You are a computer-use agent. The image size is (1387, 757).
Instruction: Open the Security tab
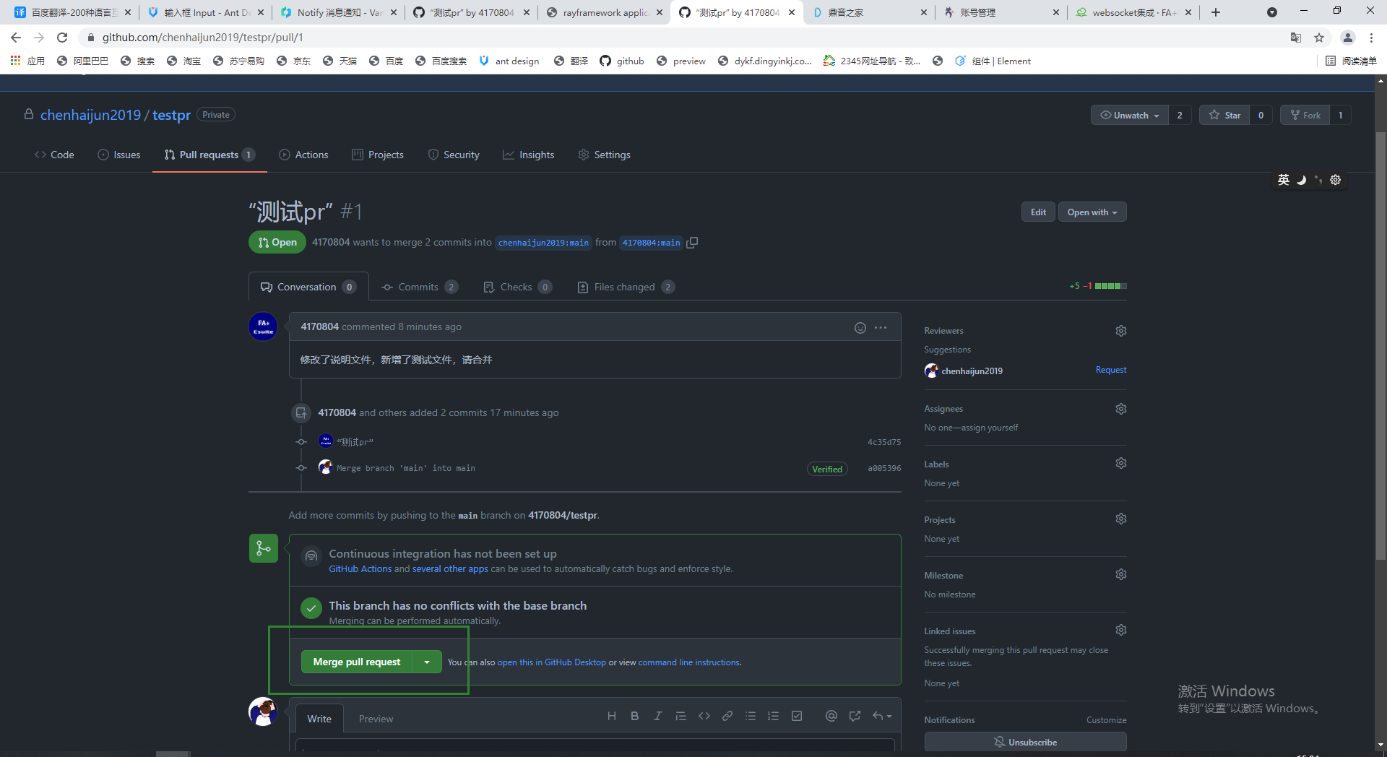click(x=454, y=155)
